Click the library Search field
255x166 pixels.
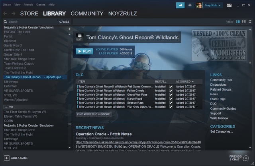32,21
